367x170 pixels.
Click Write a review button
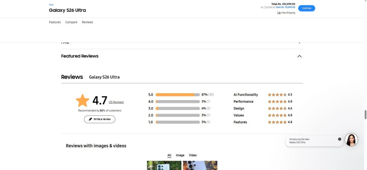100,119
